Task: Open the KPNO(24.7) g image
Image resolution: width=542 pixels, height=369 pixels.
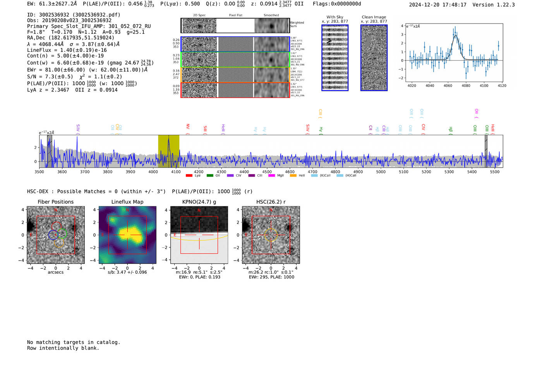Action: click(199, 235)
